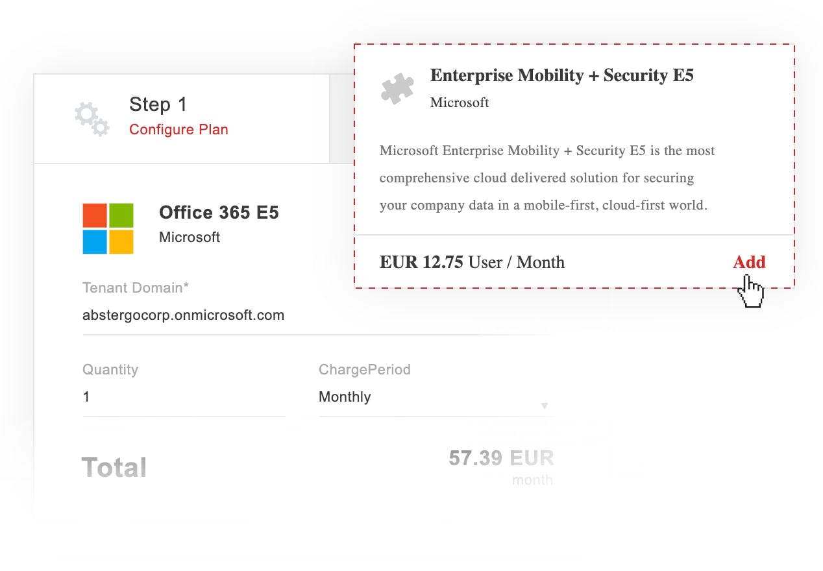Image resolution: width=823 pixels, height=571 pixels.
Task: Click the Tenant Domain field label
Action: (136, 288)
